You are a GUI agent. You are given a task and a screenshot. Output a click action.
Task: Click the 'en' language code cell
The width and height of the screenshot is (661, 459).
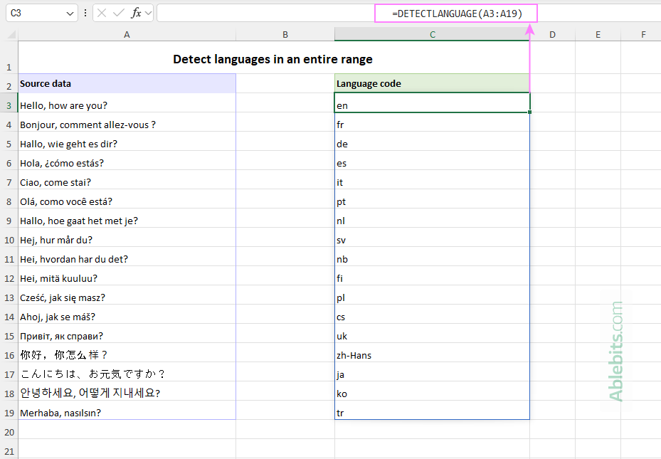[x=432, y=103]
